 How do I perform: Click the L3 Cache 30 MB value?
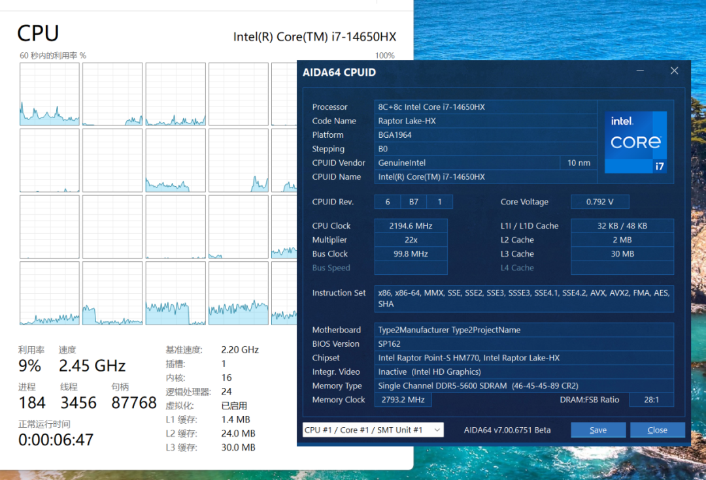tap(622, 254)
